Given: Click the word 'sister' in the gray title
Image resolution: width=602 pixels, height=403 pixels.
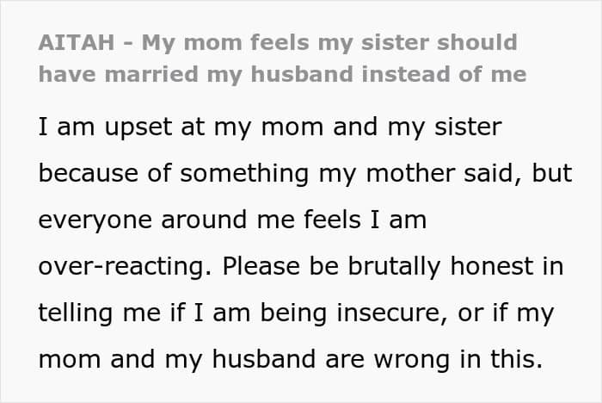Looking at the screenshot, I should click(395, 43).
